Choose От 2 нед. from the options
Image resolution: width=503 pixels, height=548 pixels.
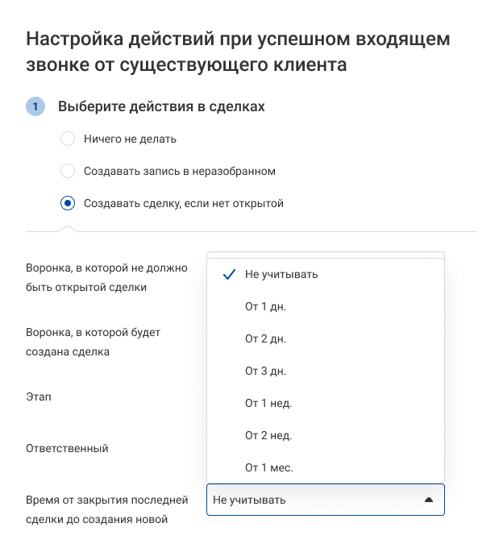(x=268, y=435)
